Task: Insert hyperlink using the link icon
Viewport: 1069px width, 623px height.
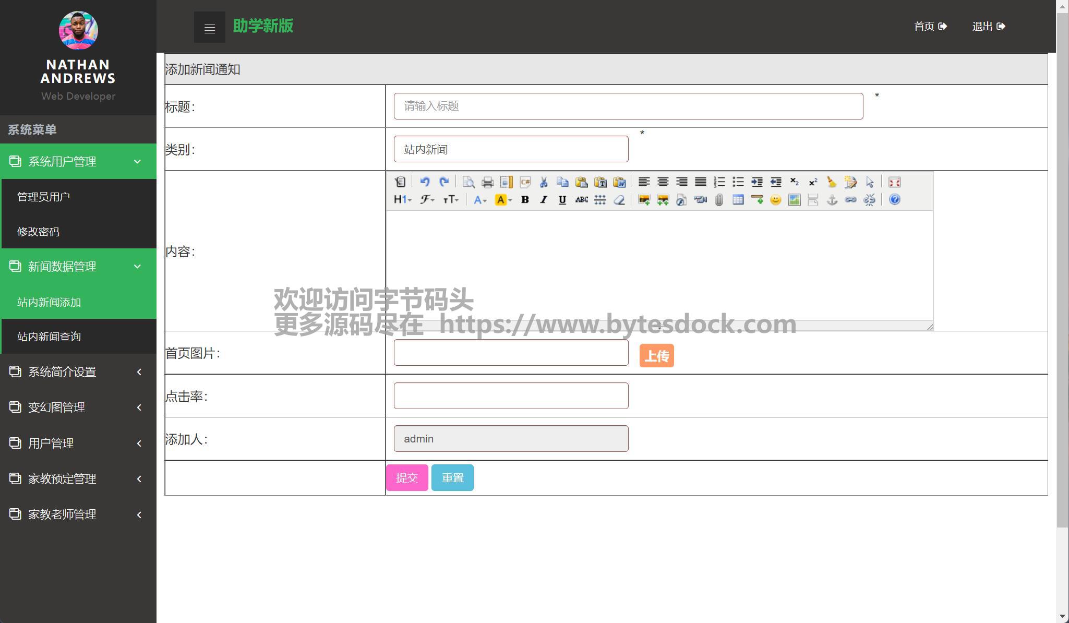Action: click(850, 199)
